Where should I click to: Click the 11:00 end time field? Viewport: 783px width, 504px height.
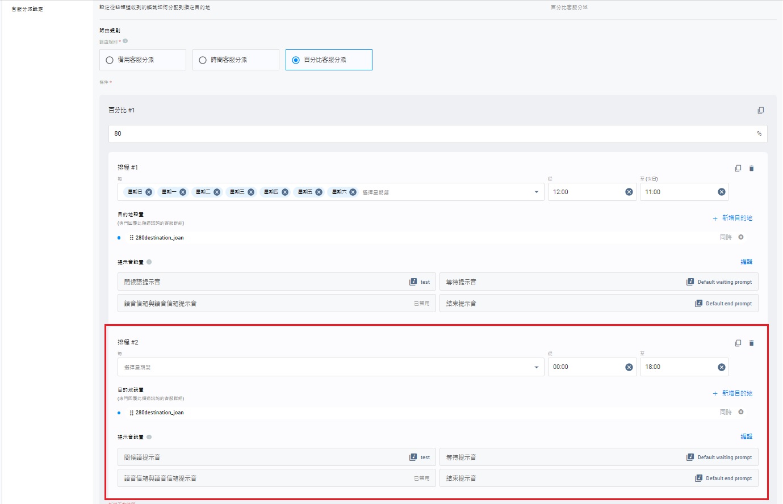point(684,192)
